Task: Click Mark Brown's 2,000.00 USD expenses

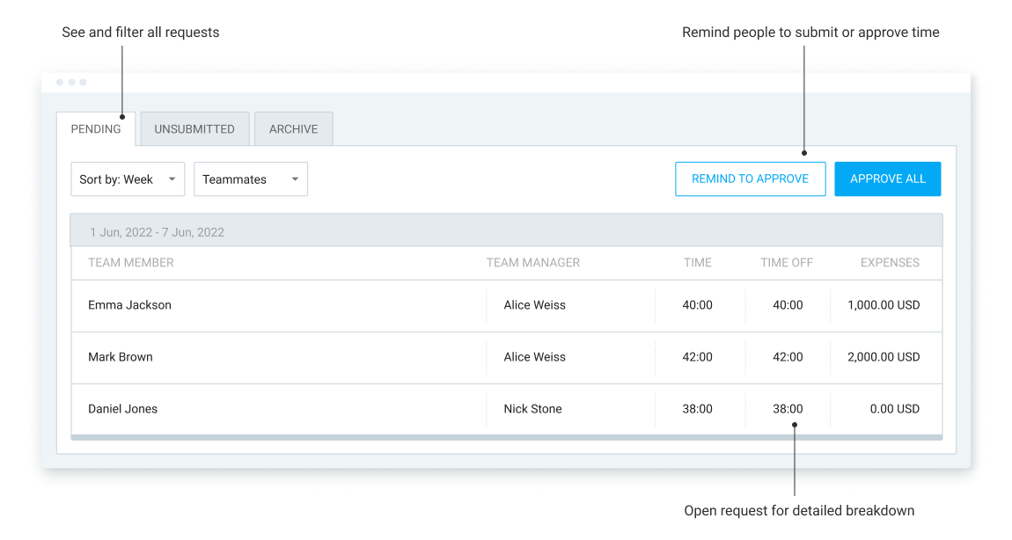Action: (x=884, y=357)
